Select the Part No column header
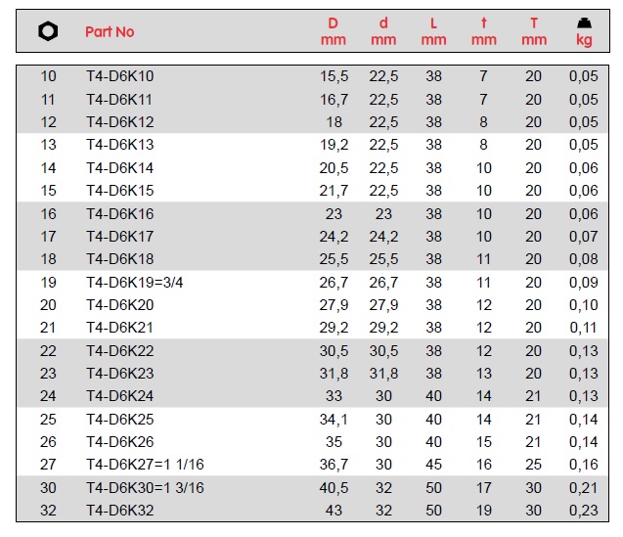The image size is (623, 537). point(110,31)
